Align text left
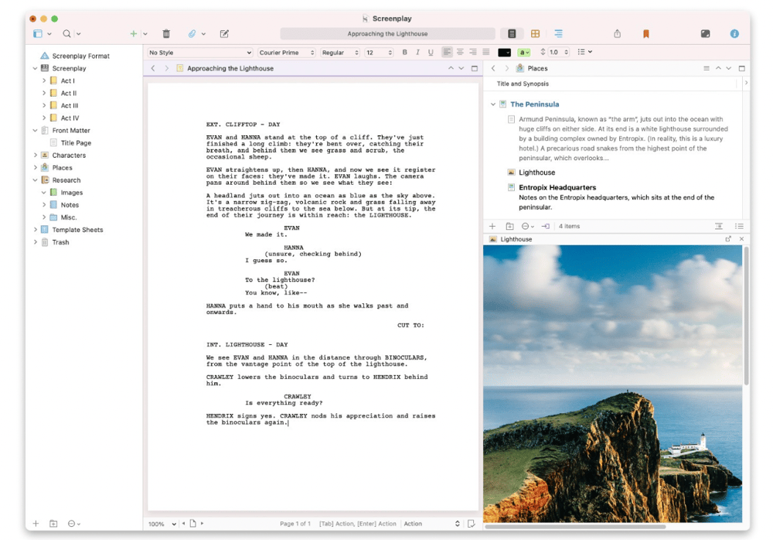 [x=447, y=52]
